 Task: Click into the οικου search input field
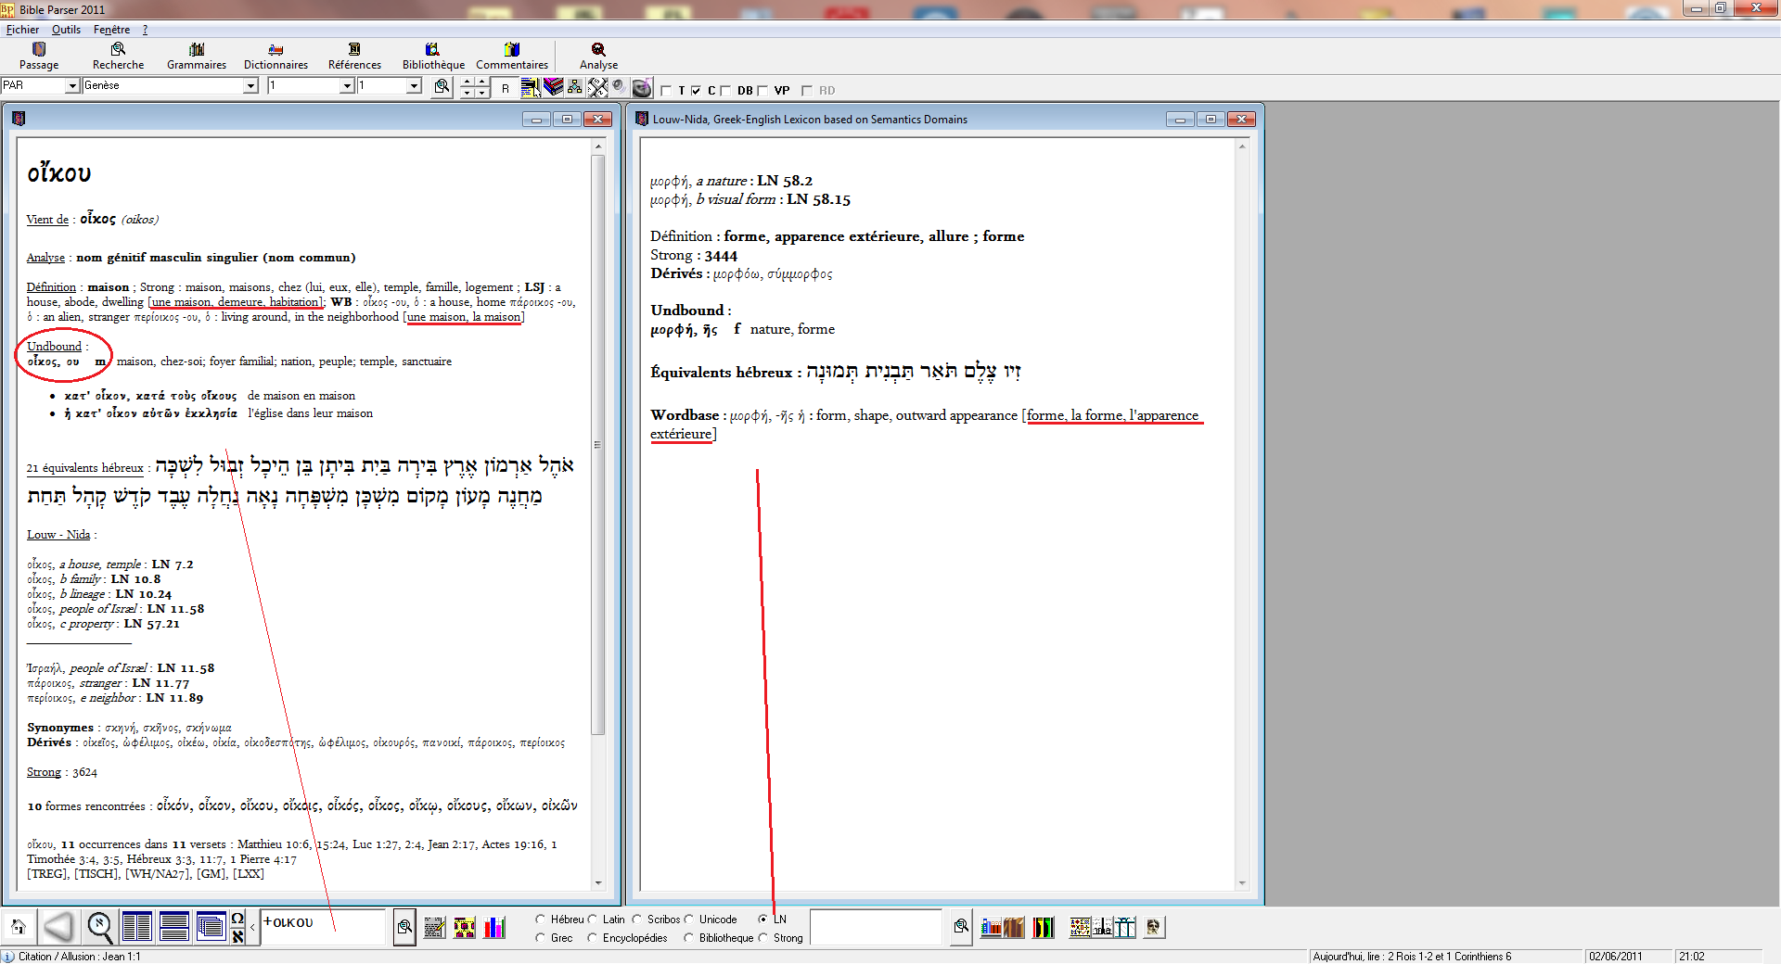[x=323, y=927]
